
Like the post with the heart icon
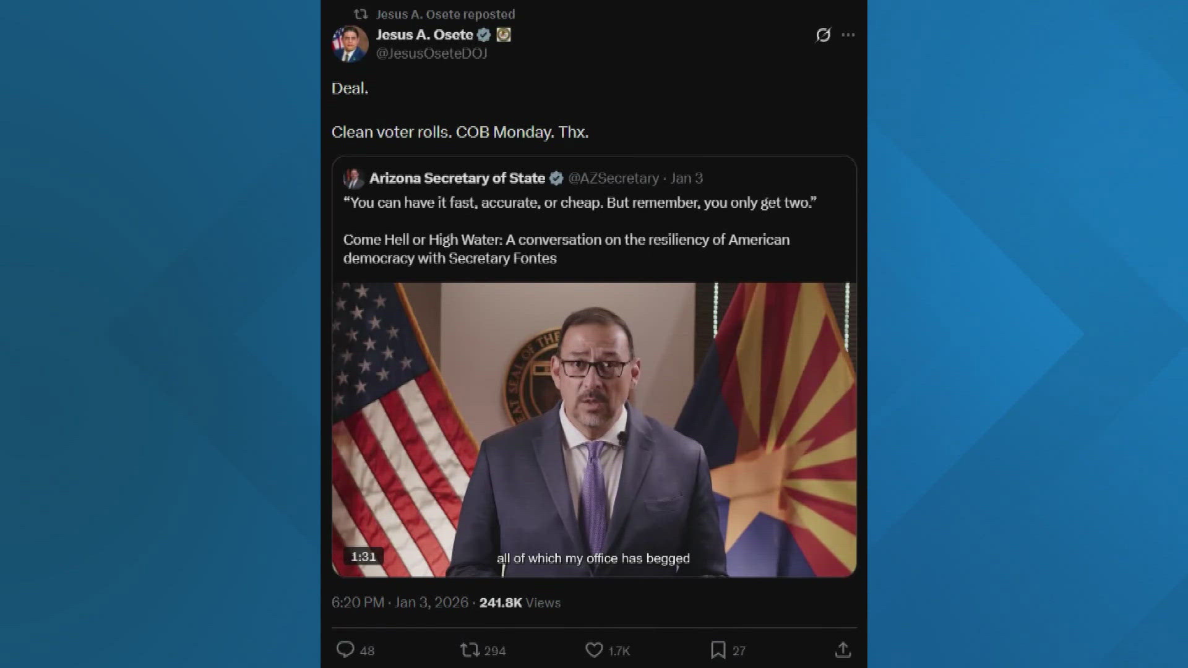594,650
